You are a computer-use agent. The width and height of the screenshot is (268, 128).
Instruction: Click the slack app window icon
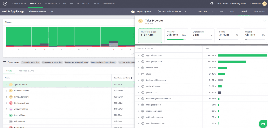coord(143,74)
